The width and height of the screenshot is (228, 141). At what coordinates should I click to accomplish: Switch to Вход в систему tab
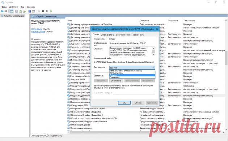pos(107,35)
